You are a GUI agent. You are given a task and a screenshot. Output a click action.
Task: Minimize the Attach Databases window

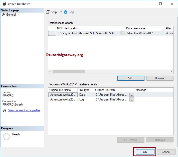click(149, 4)
